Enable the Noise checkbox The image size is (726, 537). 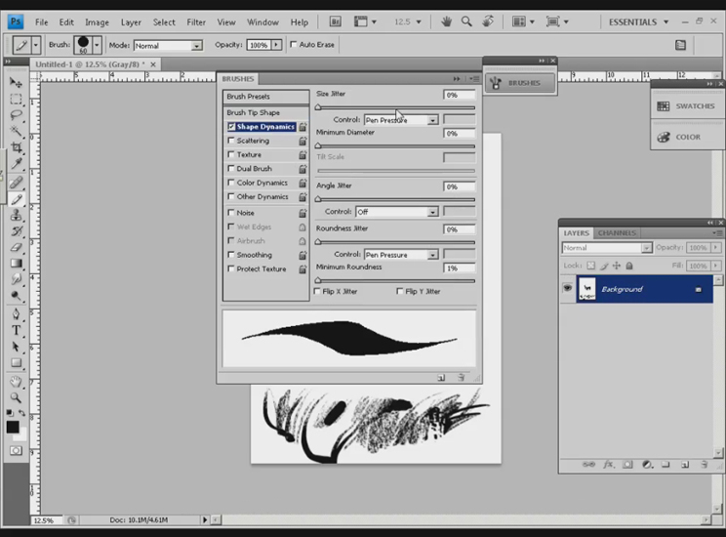click(x=231, y=213)
